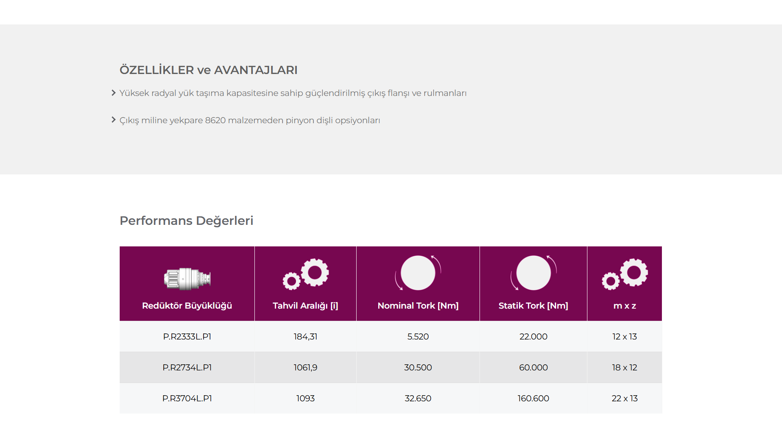Click the 12 x 13 cell
The height and width of the screenshot is (444, 782).
[x=624, y=337]
